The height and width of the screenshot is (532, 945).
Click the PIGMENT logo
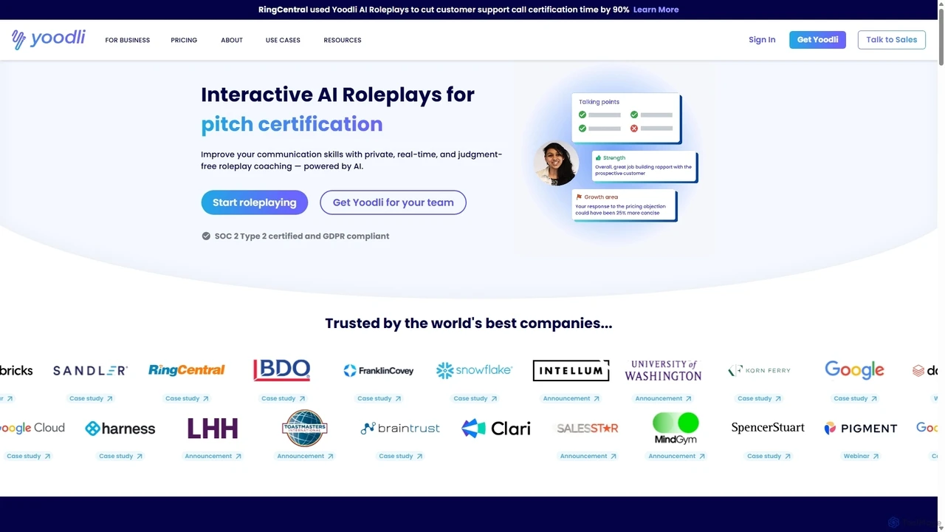click(861, 429)
